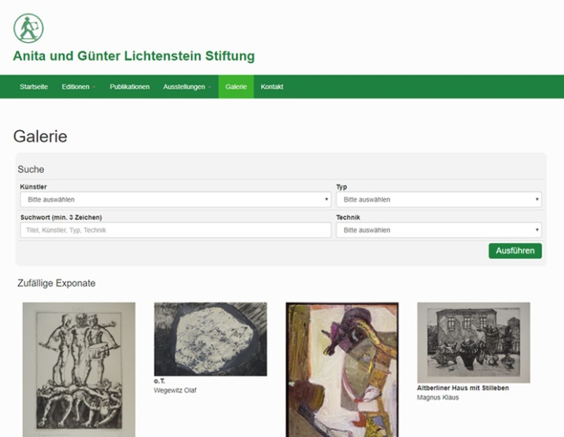Open the Publikationen page

(130, 87)
